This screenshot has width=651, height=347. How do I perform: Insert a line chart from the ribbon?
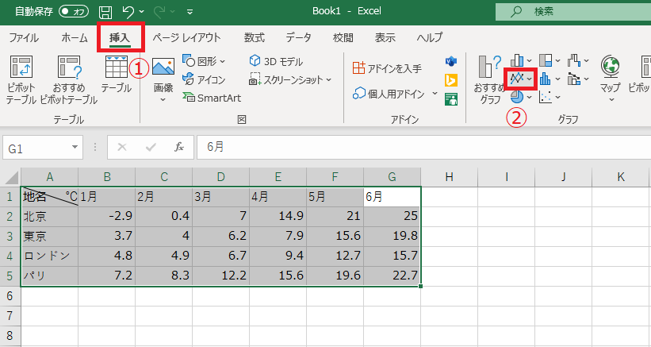(521, 79)
